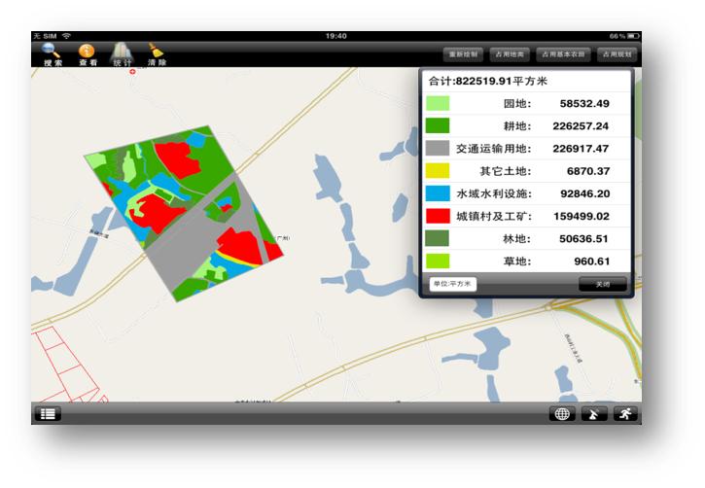
Task: Click the red 城镇村及工矿 color swatch
Action: point(438,216)
